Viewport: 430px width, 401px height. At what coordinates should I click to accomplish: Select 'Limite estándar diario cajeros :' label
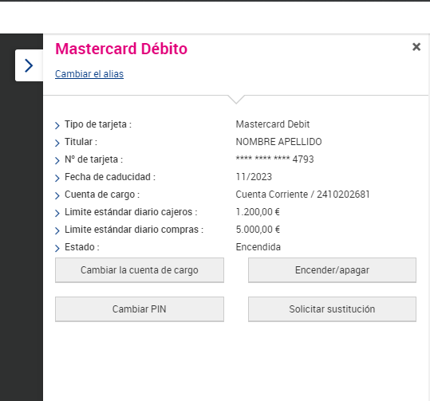pyautogui.click(x=131, y=212)
